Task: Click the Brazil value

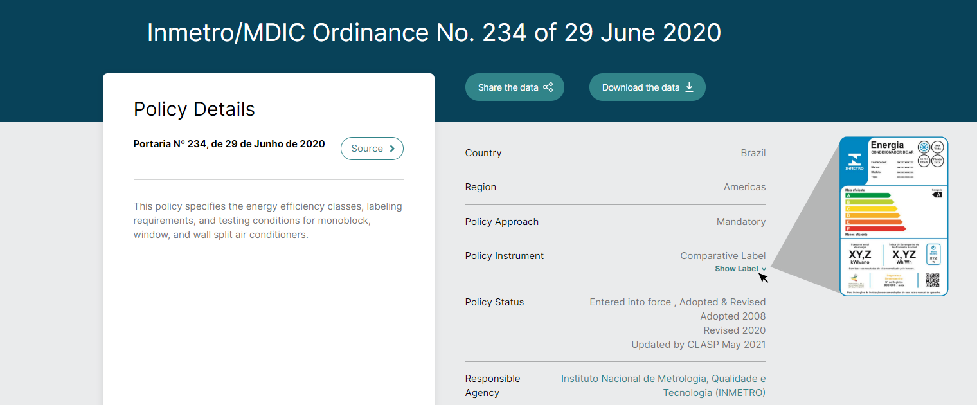Action: 753,153
